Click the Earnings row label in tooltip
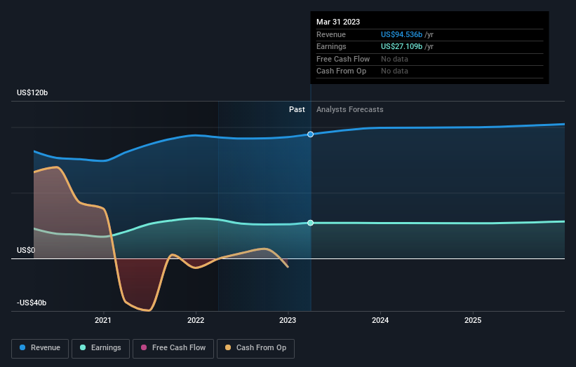 (331, 46)
